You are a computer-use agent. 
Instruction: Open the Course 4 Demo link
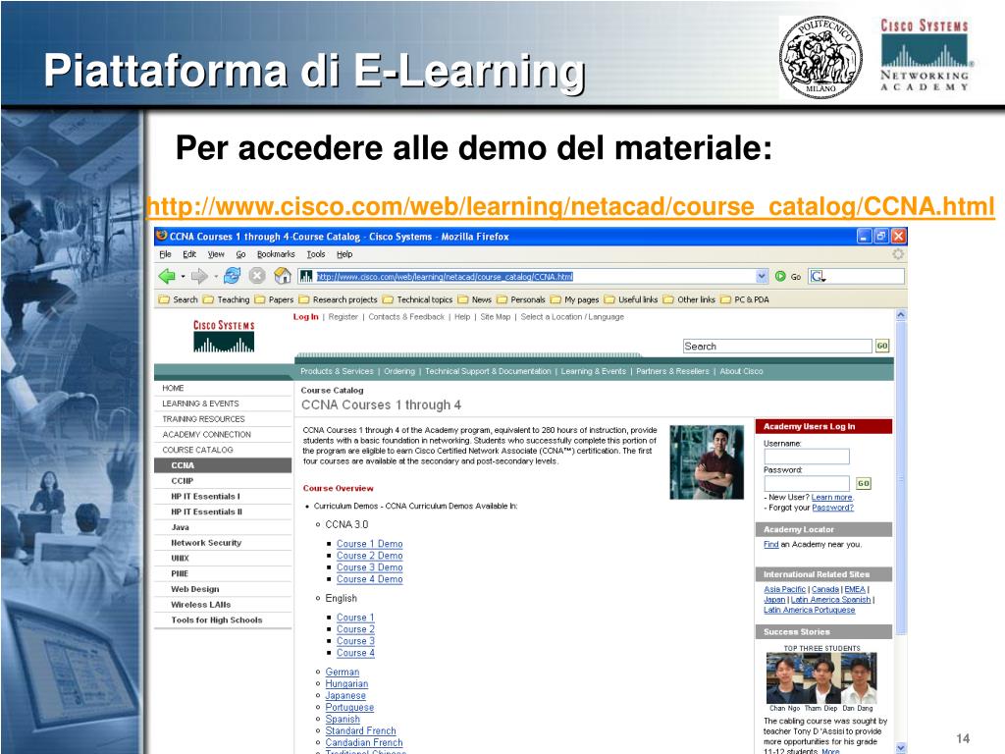(x=370, y=579)
